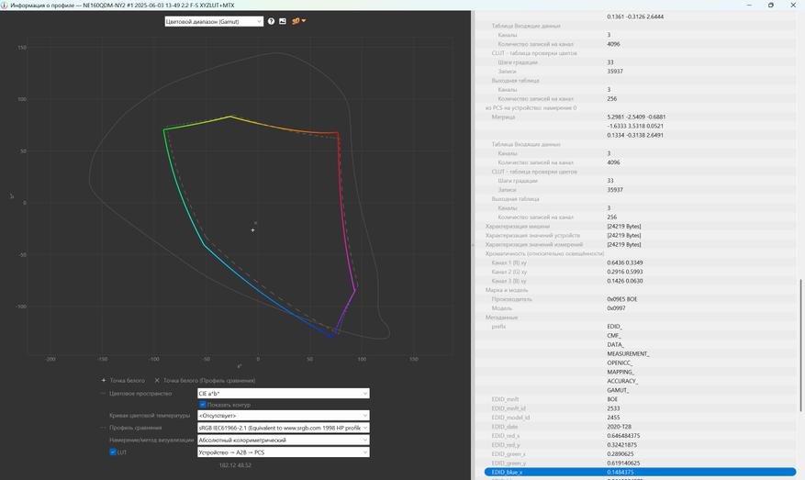Toggle the 'Показать контур' checkbox
This screenshot has width=805, height=480.
(203, 405)
